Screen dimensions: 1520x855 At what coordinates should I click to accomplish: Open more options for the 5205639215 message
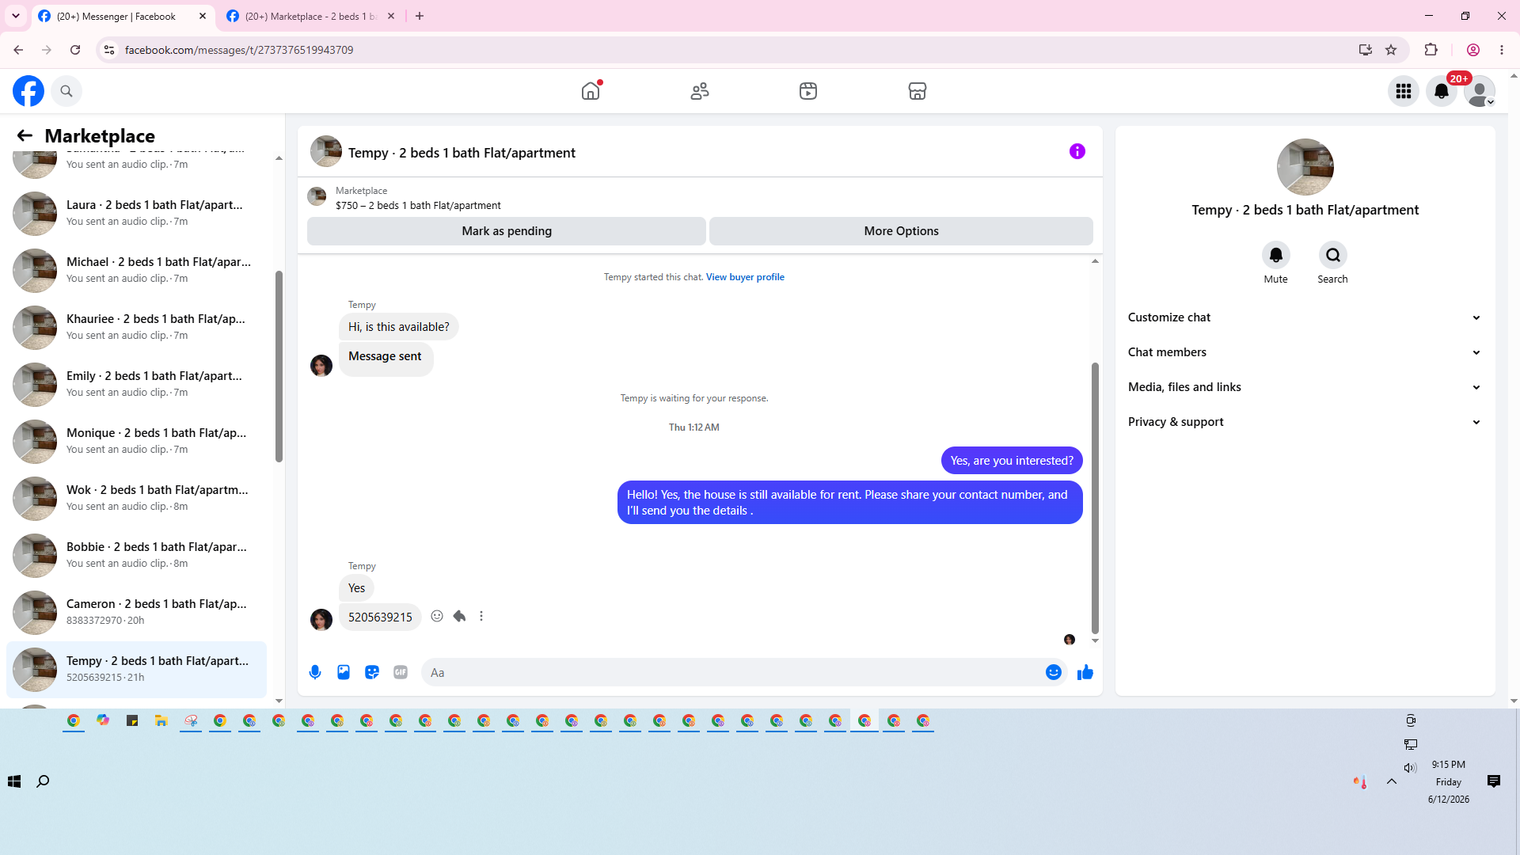(x=481, y=616)
